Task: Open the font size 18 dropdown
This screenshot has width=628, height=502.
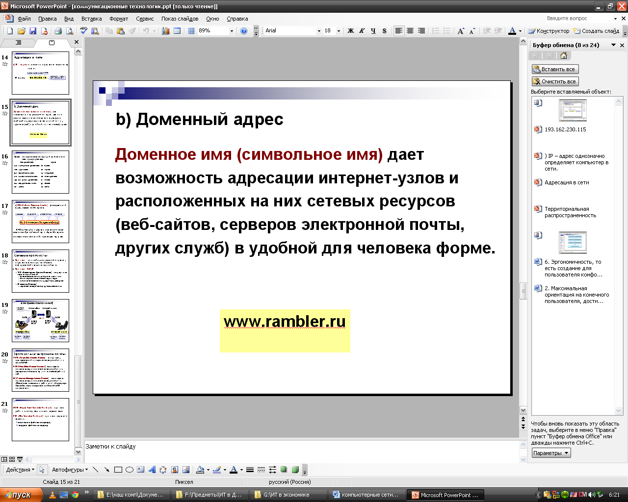Action: tap(339, 31)
